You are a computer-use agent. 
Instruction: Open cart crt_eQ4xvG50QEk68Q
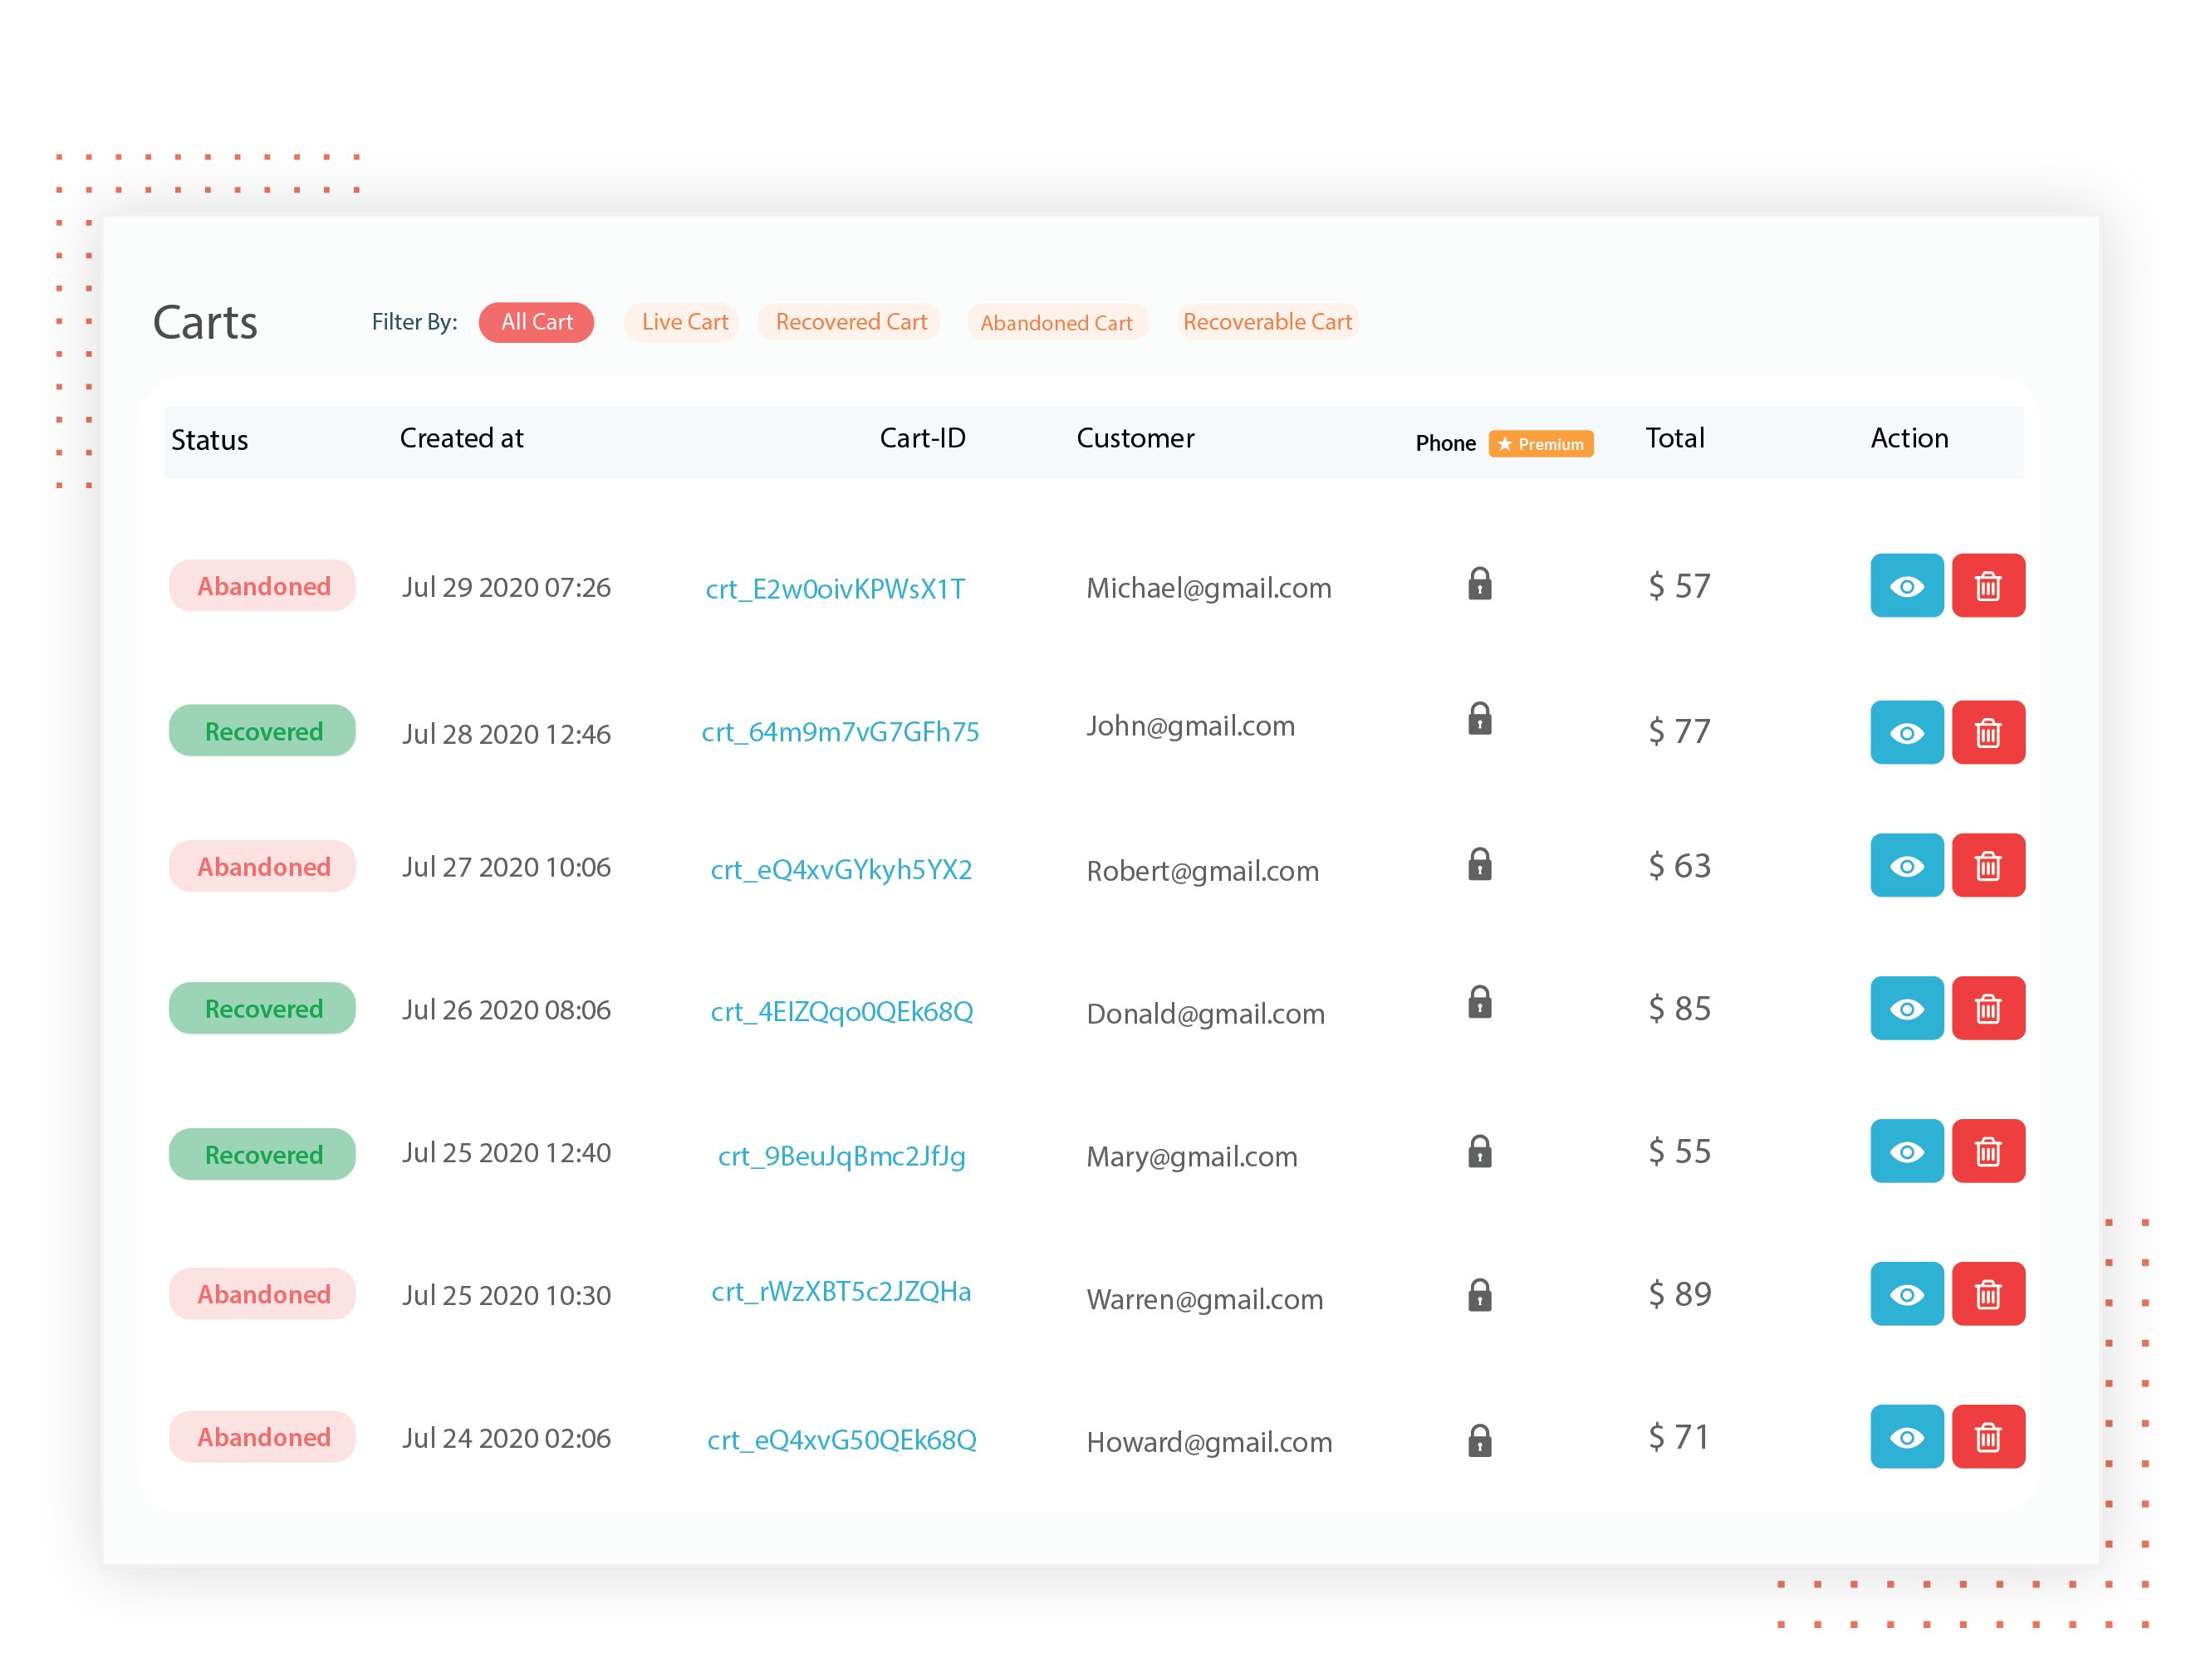(841, 1440)
